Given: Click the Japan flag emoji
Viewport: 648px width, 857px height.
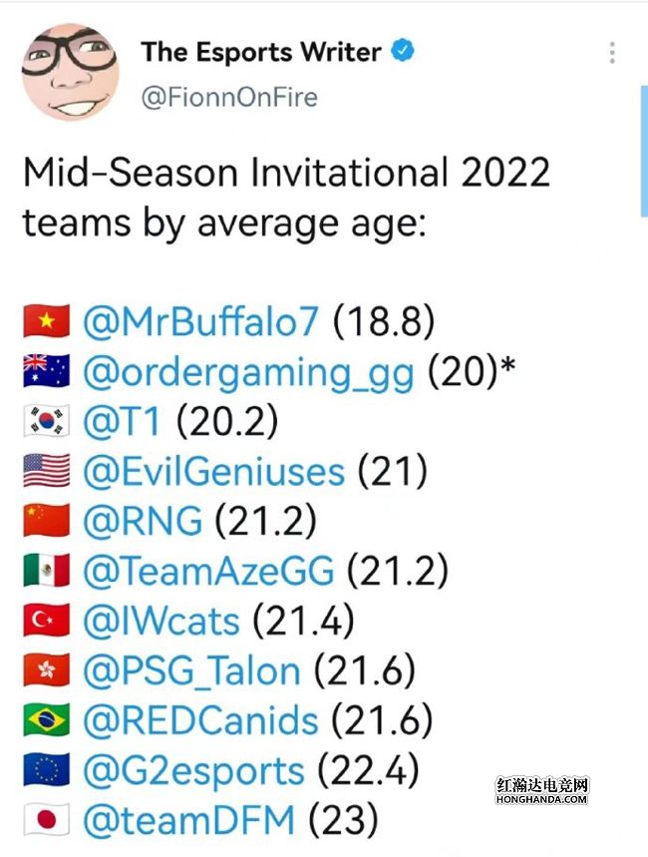Looking at the screenshot, I should point(46,821).
